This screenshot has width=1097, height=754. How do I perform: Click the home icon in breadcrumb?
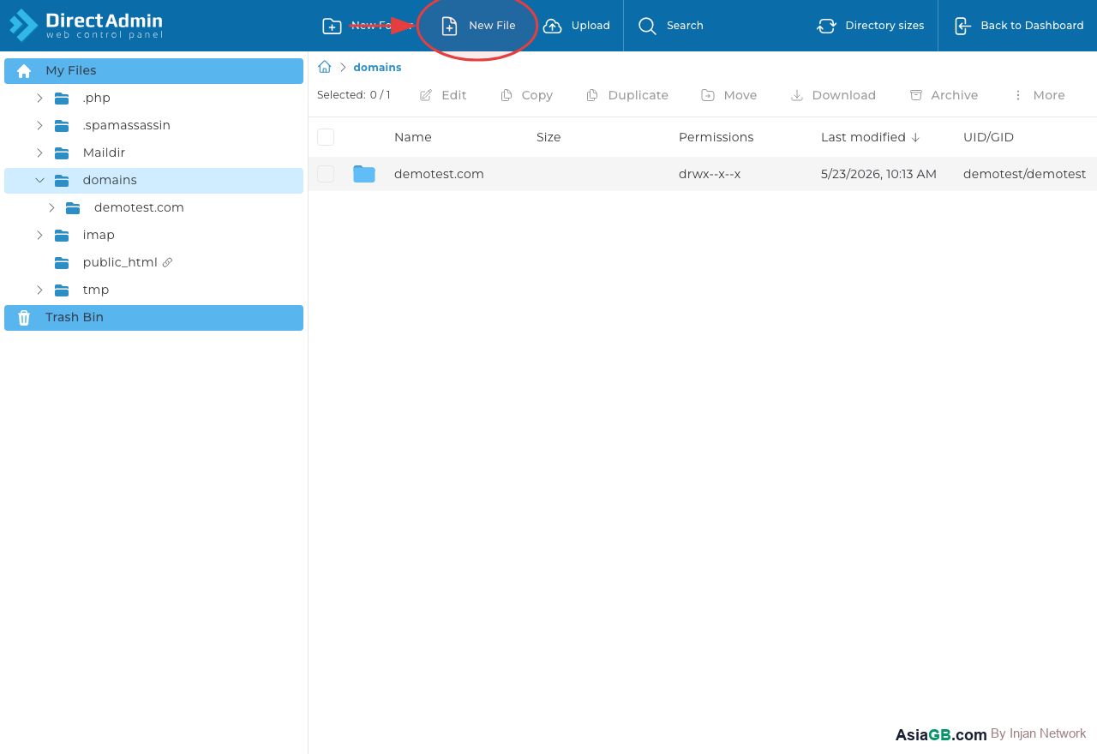[x=325, y=67]
